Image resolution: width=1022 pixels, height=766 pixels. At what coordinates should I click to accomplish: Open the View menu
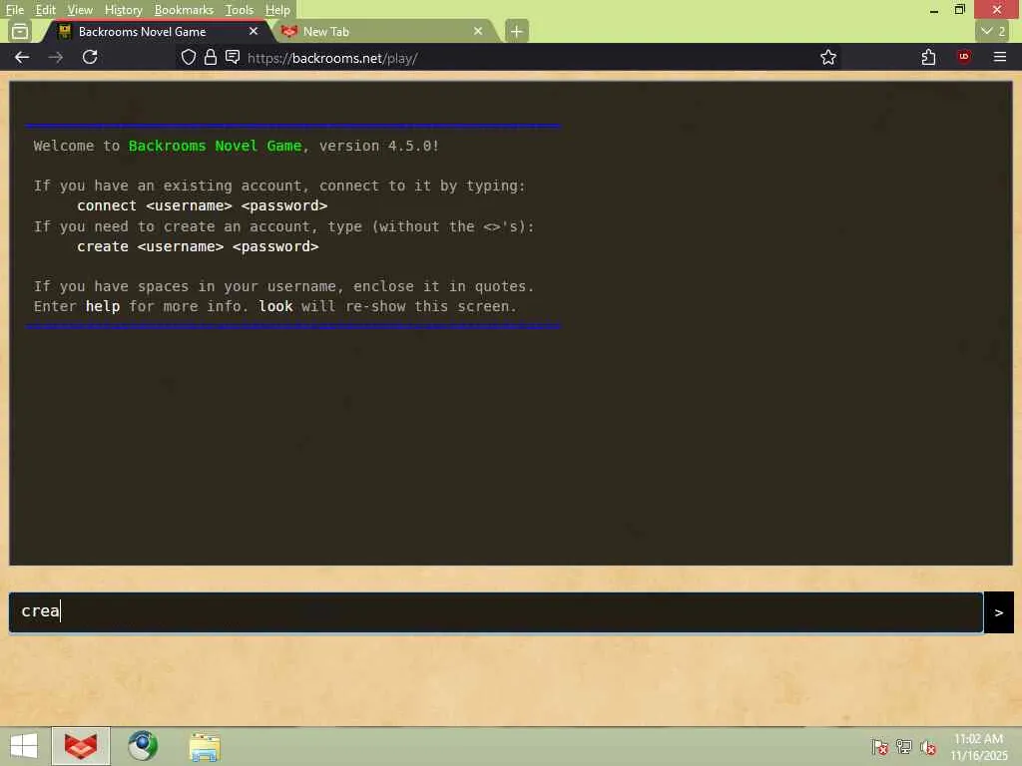pos(80,10)
